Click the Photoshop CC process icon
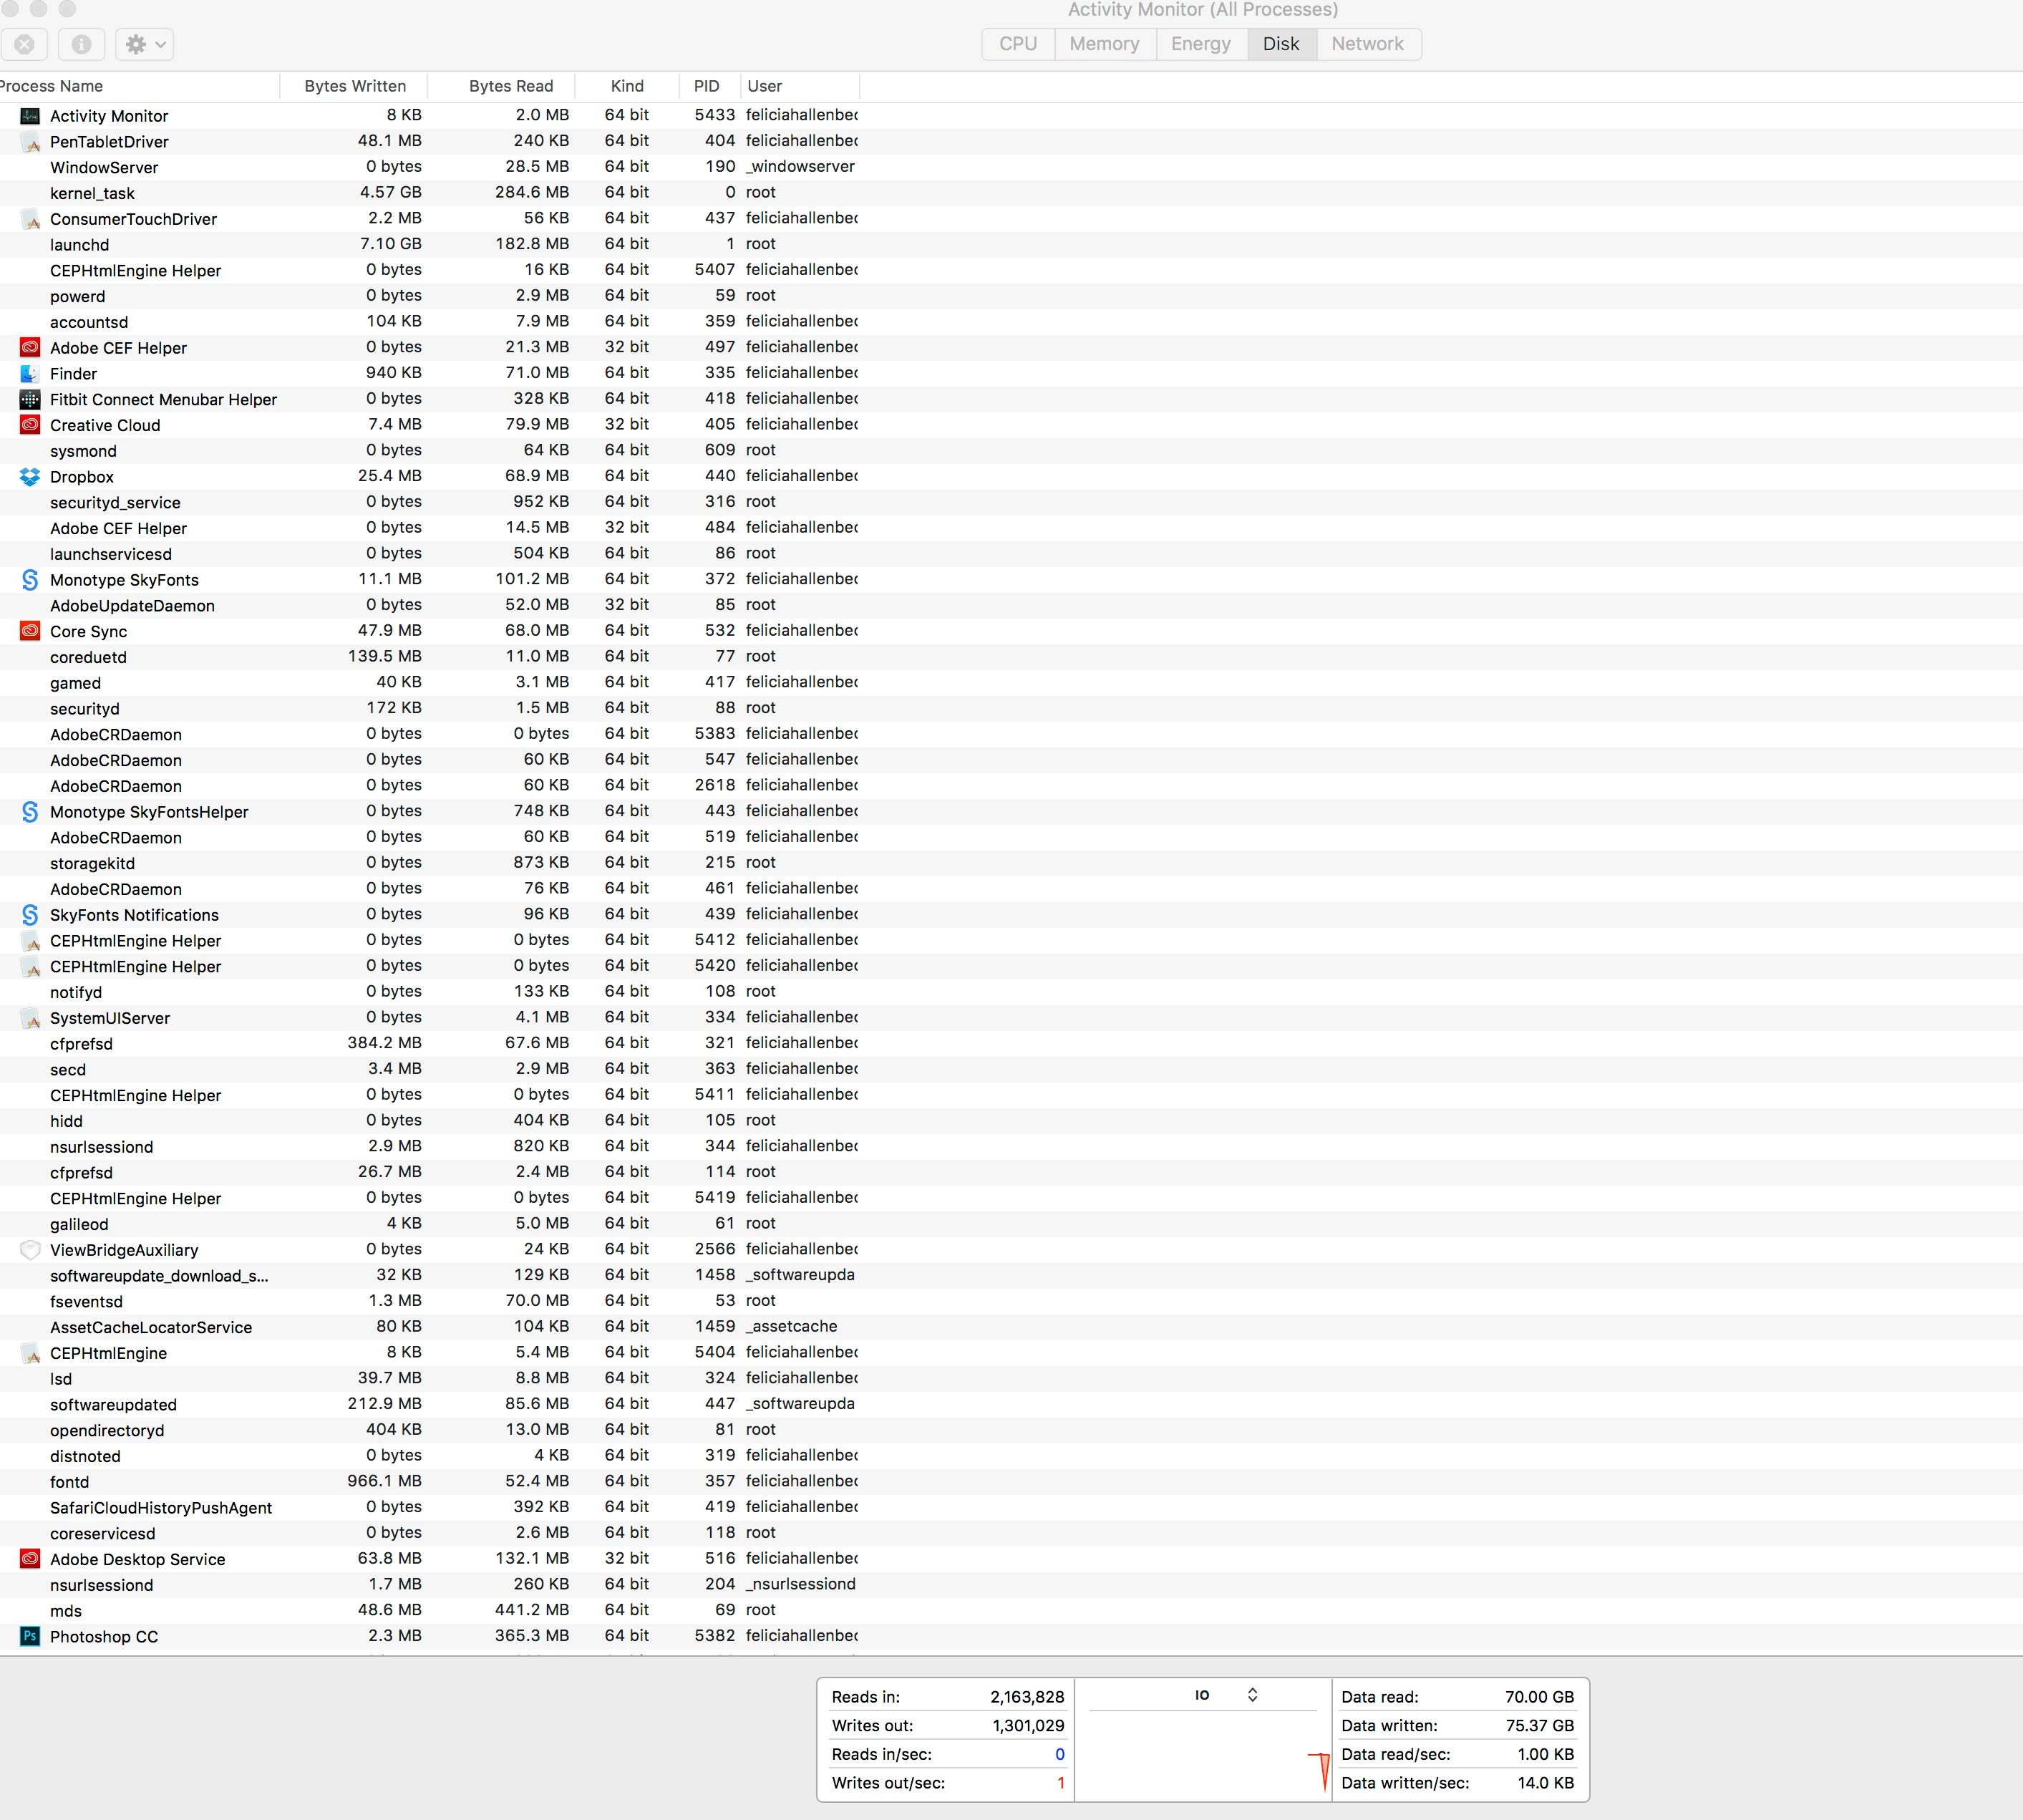Image resolution: width=2023 pixels, height=1820 pixels. (30, 1636)
